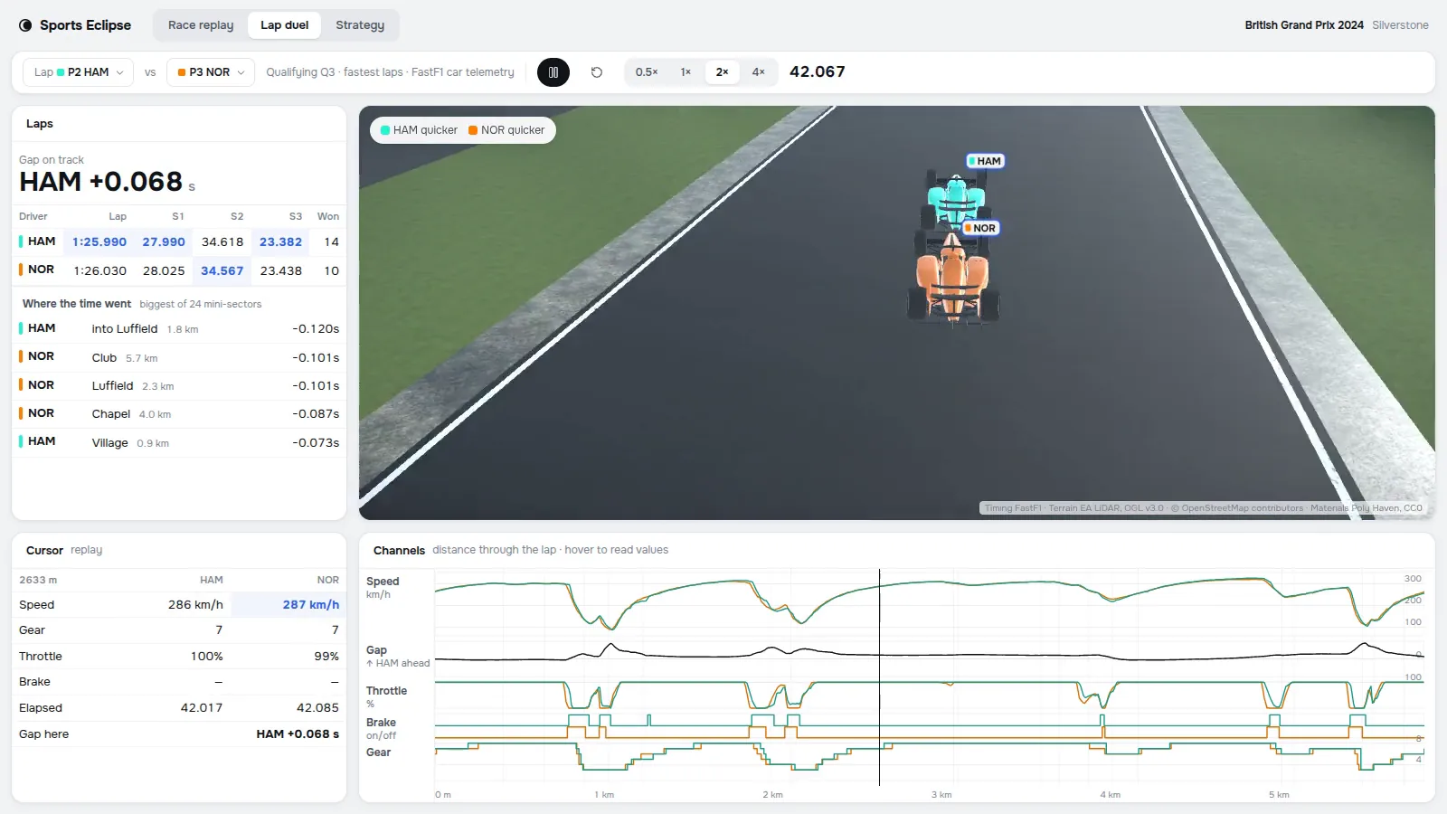This screenshot has width=1447, height=814.
Task: Select the 'Chapel' mini-sector row
Action: [179, 413]
